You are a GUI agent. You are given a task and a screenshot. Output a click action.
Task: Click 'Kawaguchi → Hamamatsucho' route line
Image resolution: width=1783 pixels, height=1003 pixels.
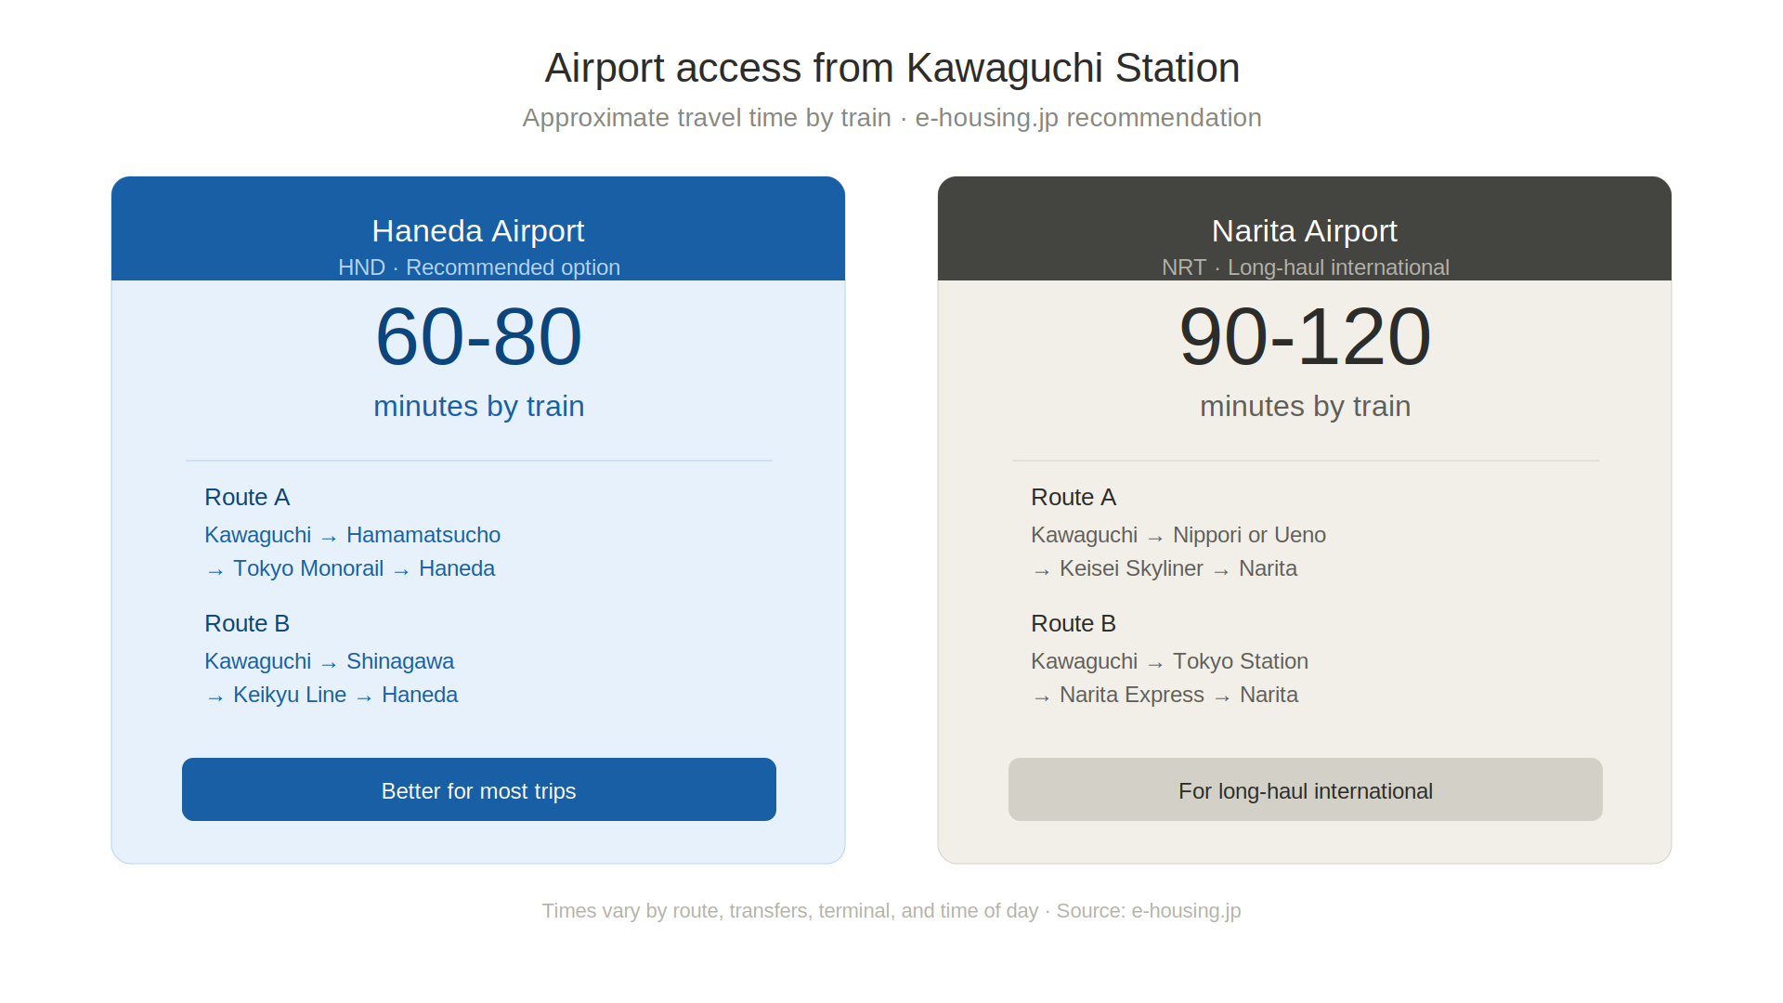[x=353, y=535]
